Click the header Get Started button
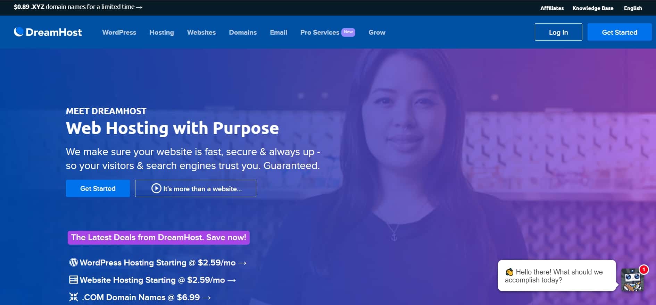Image resolution: width=656 pixels, height=305 pixels. 620,32
